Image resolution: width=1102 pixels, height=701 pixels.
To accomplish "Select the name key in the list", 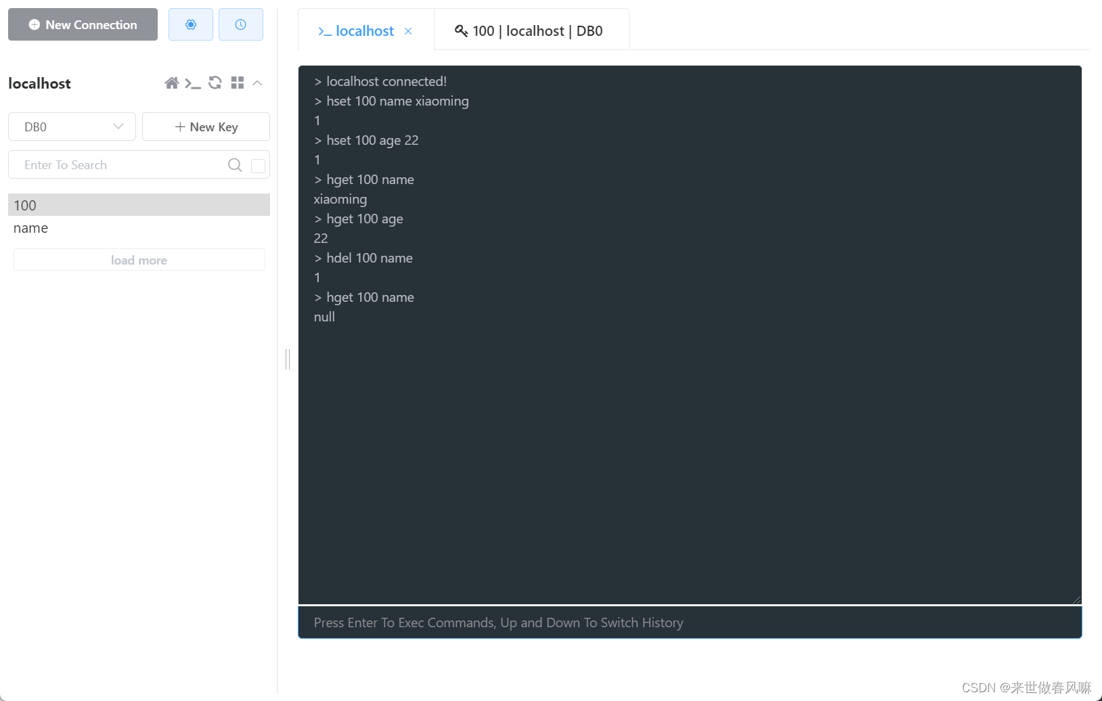I will pos(139,228).
